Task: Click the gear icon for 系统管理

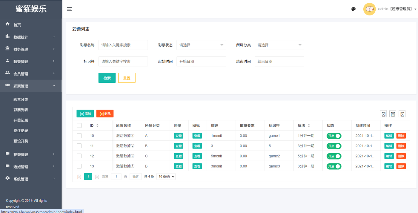Action: (8, 178)
